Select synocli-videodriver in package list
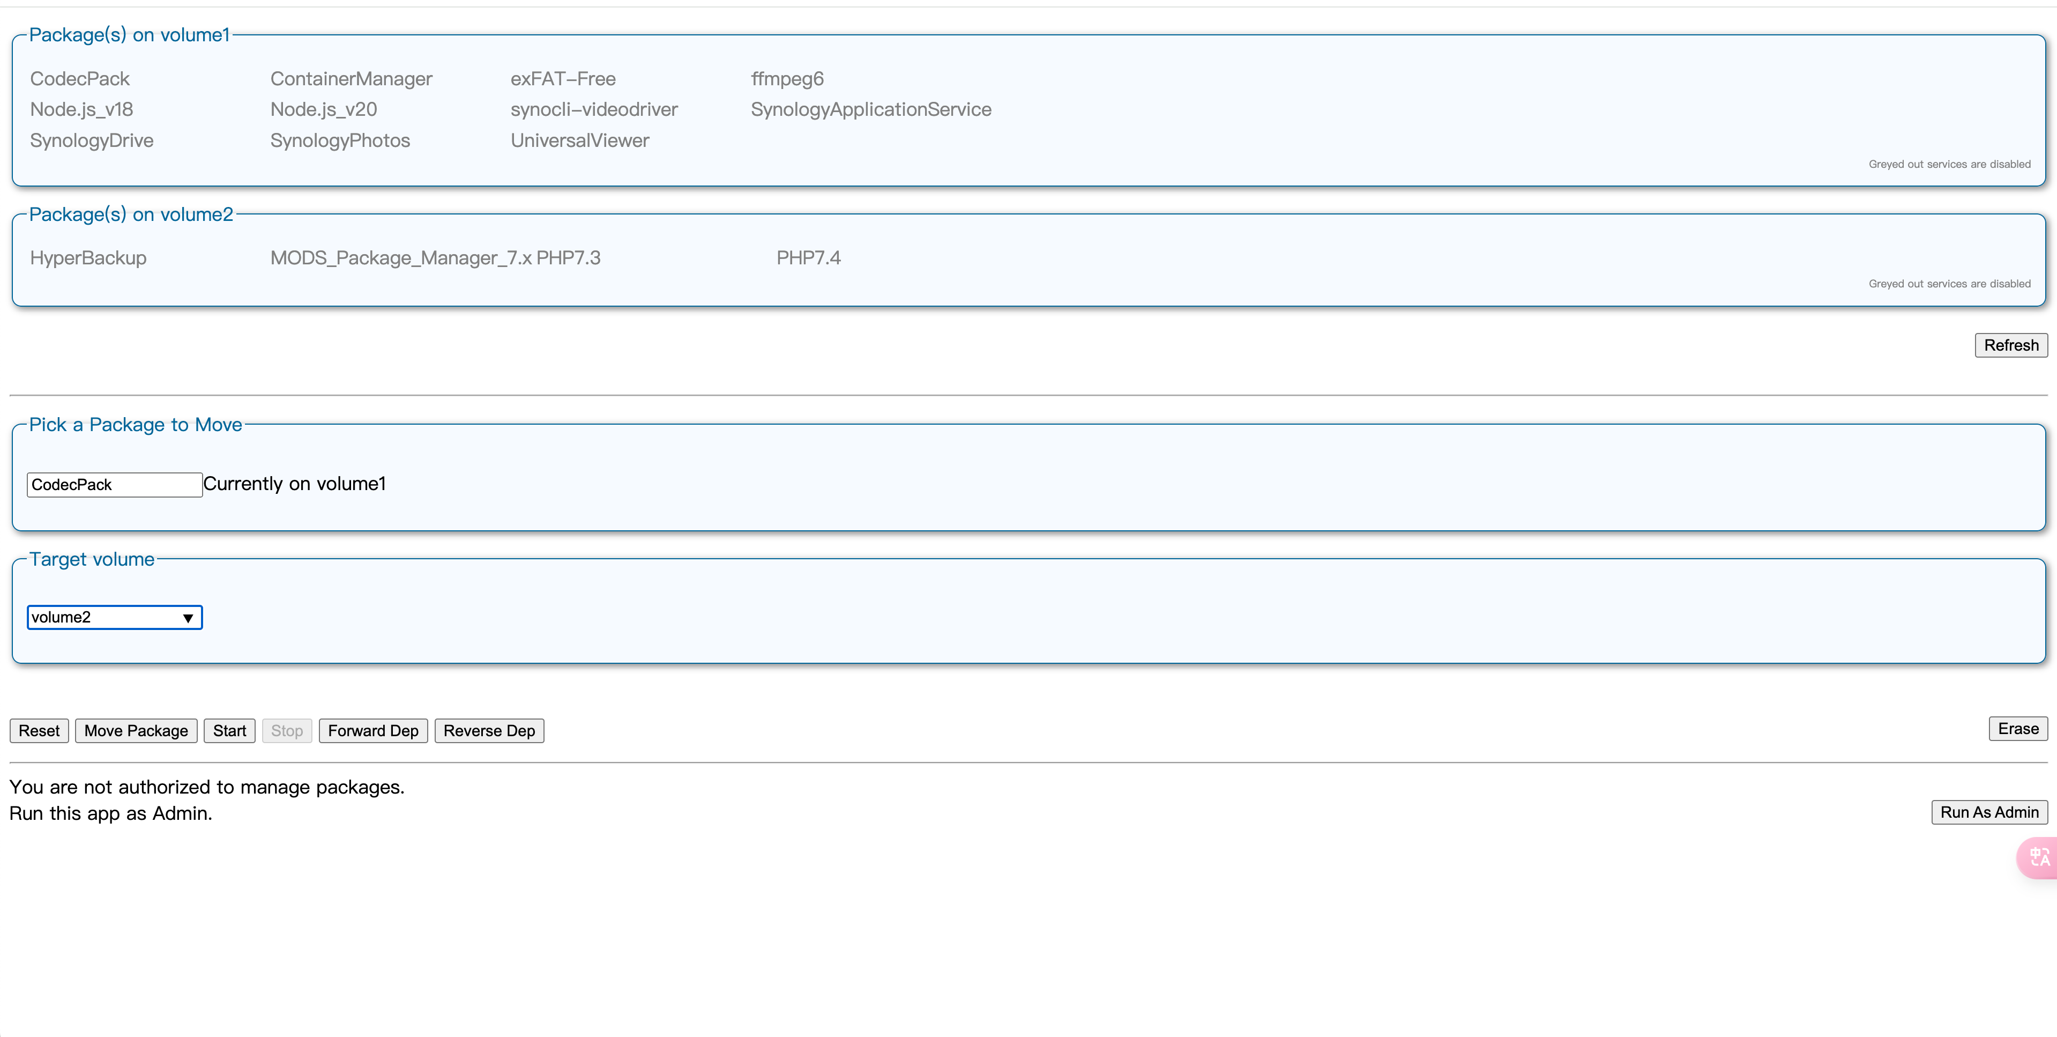The height and width of the screenshot is (1037, 2057). point(594,109)
